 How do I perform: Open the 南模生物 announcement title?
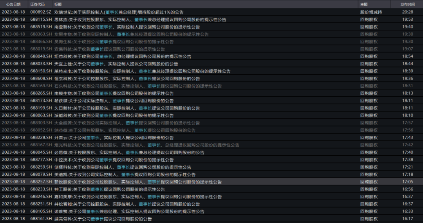coord(114,93)
